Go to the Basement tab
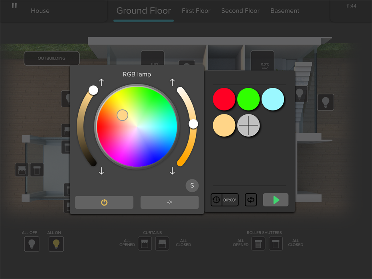The height and width of the screenshot is (279, 372). click(285, 11)
